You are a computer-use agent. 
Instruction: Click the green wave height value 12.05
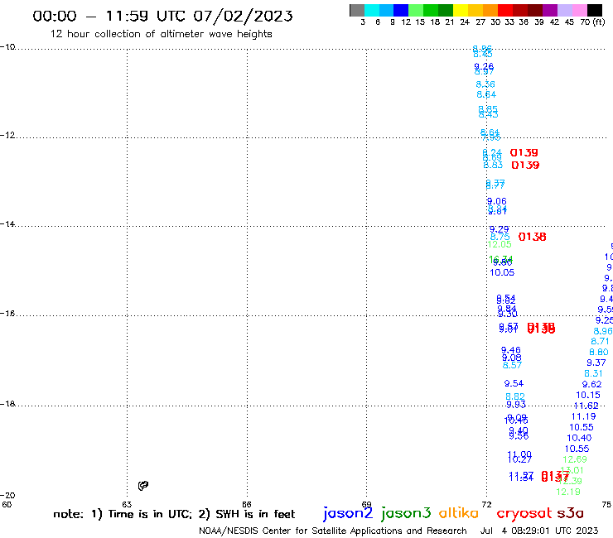[500, 244]
